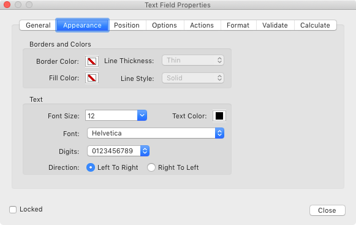Open the Line Style Solid dropdown

coord(193,78)
